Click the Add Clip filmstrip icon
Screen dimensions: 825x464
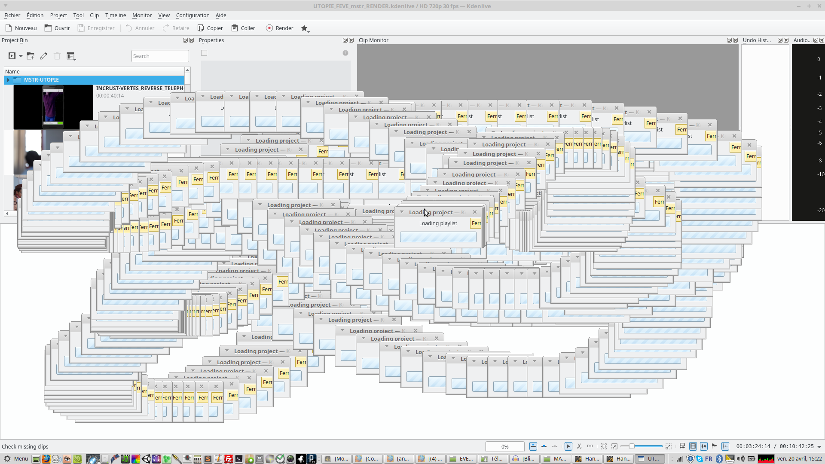point(12,56)
